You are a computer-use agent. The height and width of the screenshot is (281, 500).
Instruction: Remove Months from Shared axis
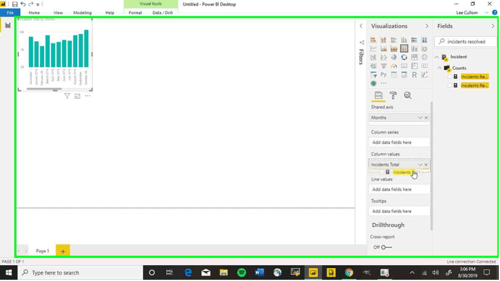click(426, 118)
